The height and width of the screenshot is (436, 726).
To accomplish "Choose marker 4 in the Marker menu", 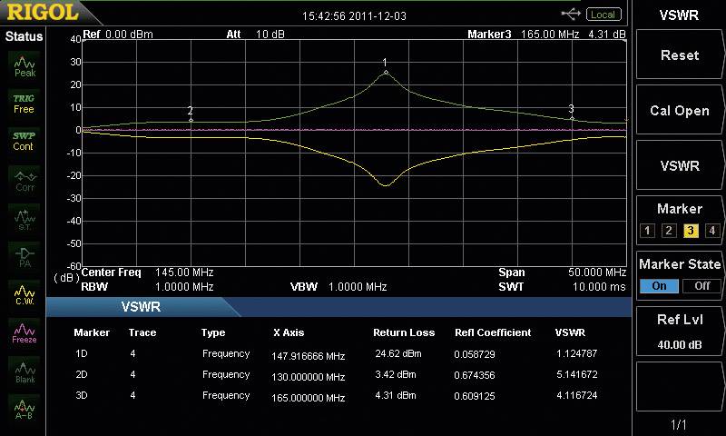I will [x=711, y=230].
